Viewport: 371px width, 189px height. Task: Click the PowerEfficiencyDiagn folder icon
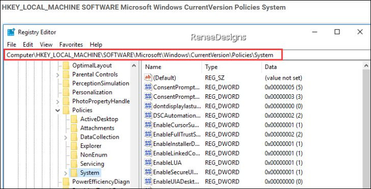tap(66, 182)
